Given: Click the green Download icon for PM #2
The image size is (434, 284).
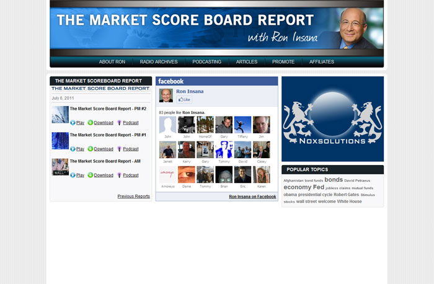Looking at the screenshot, I should click(91, 122).
